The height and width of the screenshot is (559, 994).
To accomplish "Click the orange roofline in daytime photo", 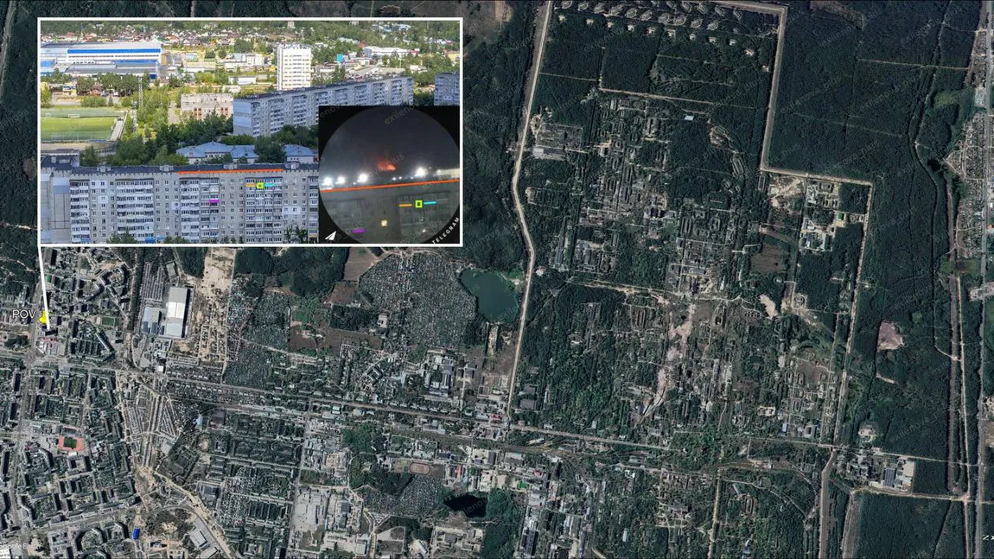I will click(x=216, y=171).
